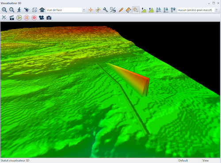The width and height of the screenshot is (221, 163).
Task: Open the 'Aucun (arrière-plan massif)' background dropdown
Action: tap(198, 10)
